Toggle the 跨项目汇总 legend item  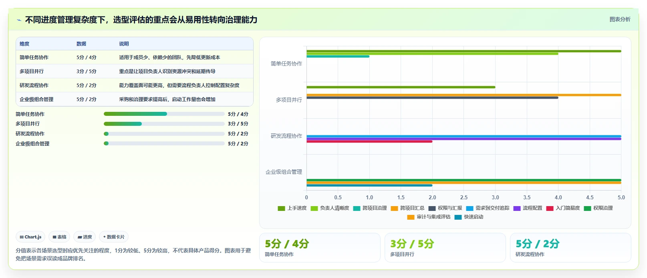(x=407, y=208)
